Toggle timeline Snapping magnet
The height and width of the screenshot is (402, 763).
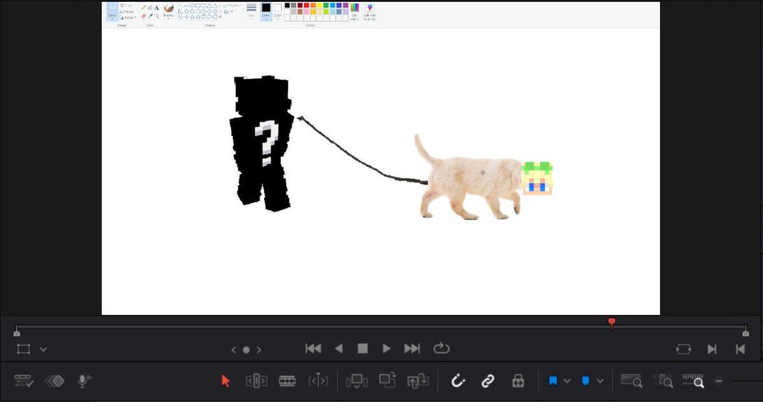[458, 380]
